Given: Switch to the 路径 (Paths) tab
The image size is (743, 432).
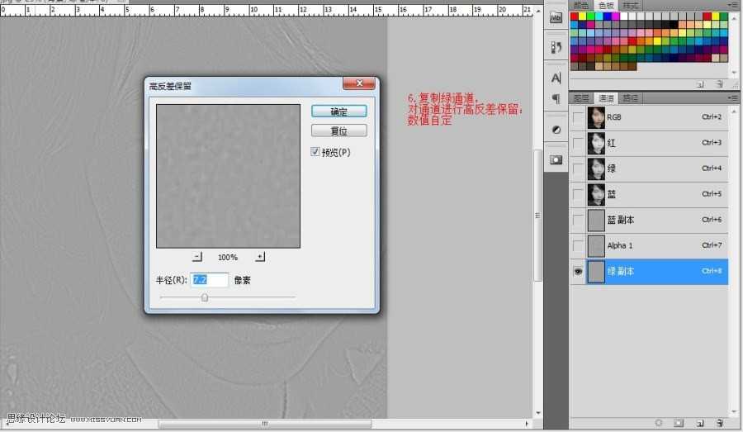Looking at the screenshot, I should click(630, 98).
